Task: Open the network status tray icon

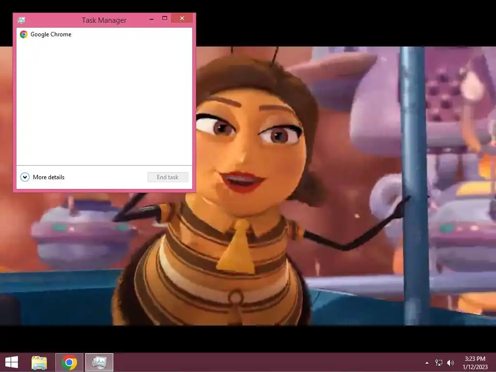Action: pyautogui.click(x=438, y=363)
